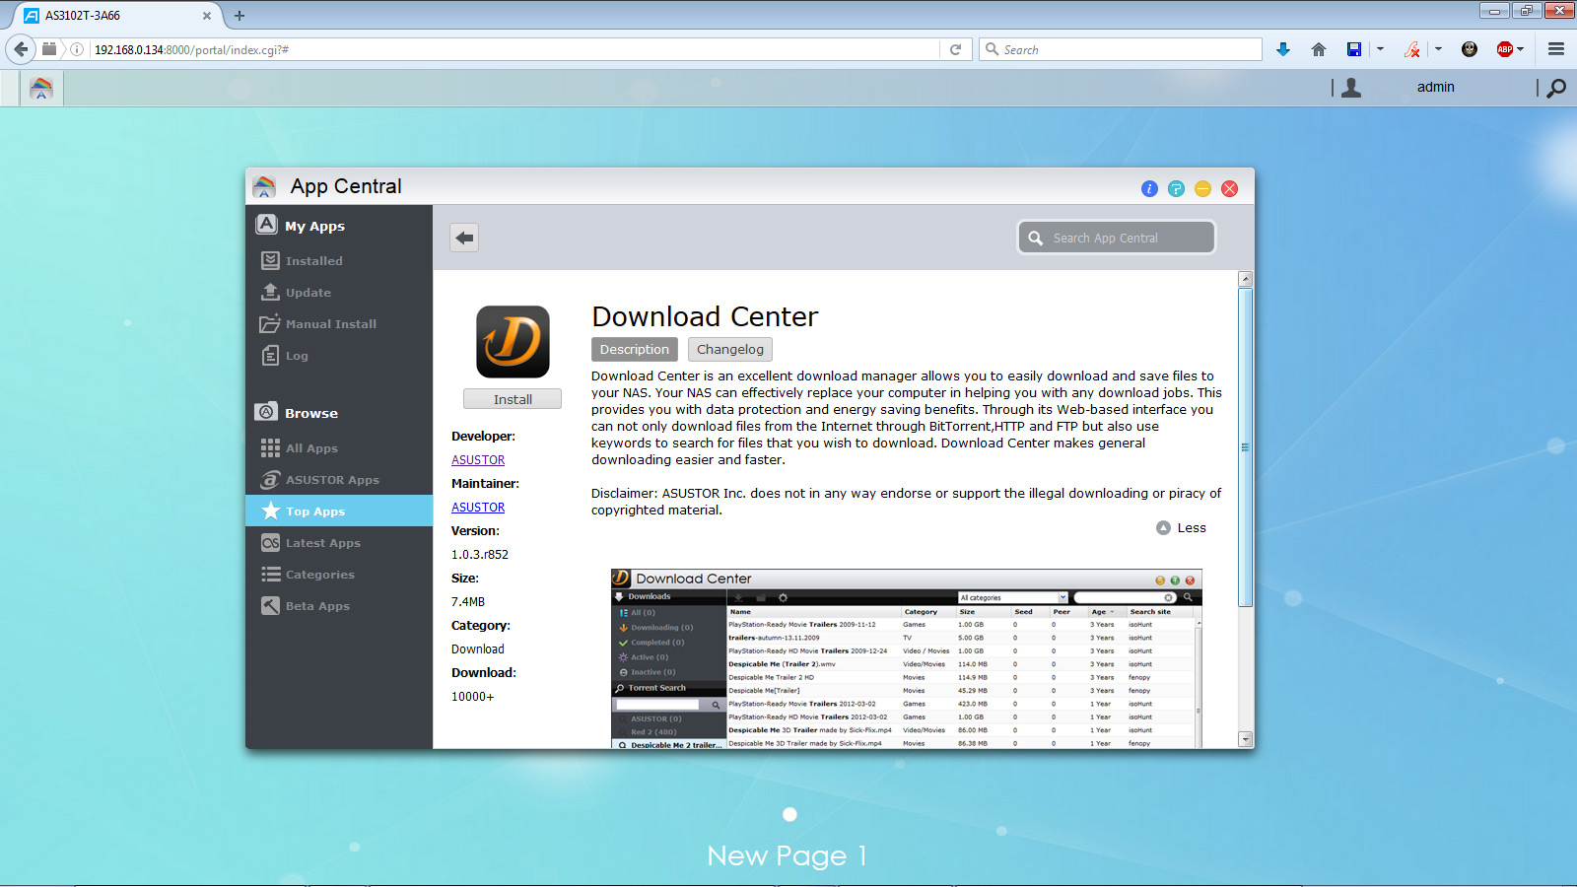
Task: Expand the Adblock Plus dropdown arrow
Action: click(1521, 49)
